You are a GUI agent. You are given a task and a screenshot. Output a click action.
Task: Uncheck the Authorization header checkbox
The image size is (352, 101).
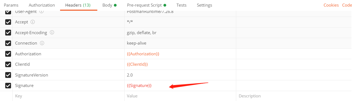click(8, 54)
